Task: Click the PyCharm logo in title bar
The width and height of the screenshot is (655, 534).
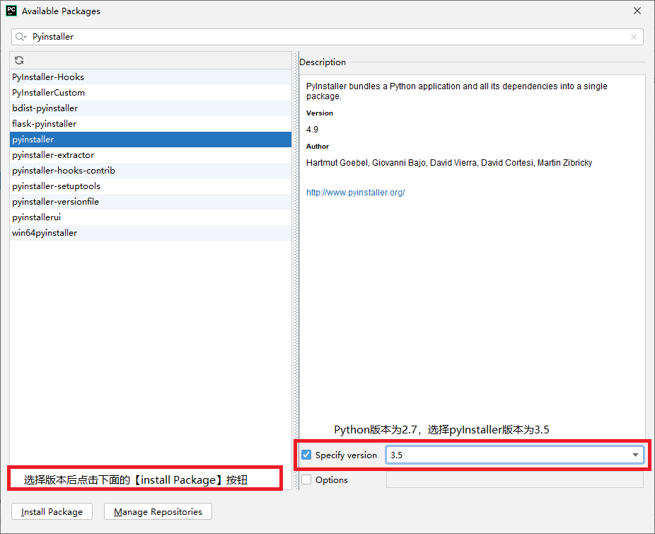Action: 11,11
